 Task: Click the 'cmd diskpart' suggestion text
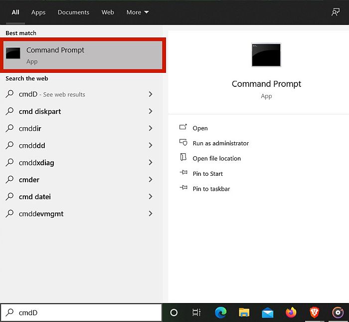[40, 111]
